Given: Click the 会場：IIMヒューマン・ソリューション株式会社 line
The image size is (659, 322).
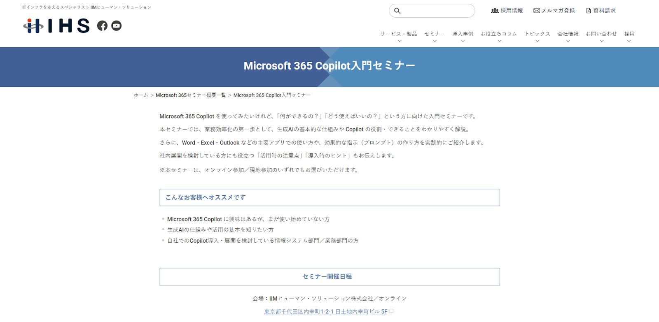Looking at the screenshot, I should coord(329,299).
